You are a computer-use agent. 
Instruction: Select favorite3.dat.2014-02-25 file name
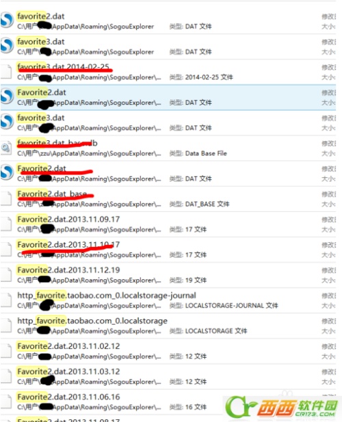pyautogui.click(x=63, y=67)
